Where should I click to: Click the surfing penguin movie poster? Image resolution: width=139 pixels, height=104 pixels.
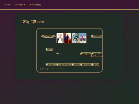pos(75,38)
